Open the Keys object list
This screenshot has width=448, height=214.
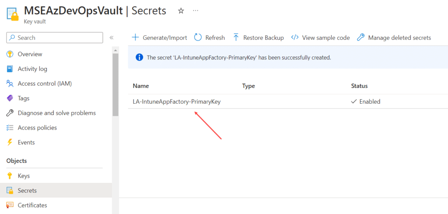(24, 176)
